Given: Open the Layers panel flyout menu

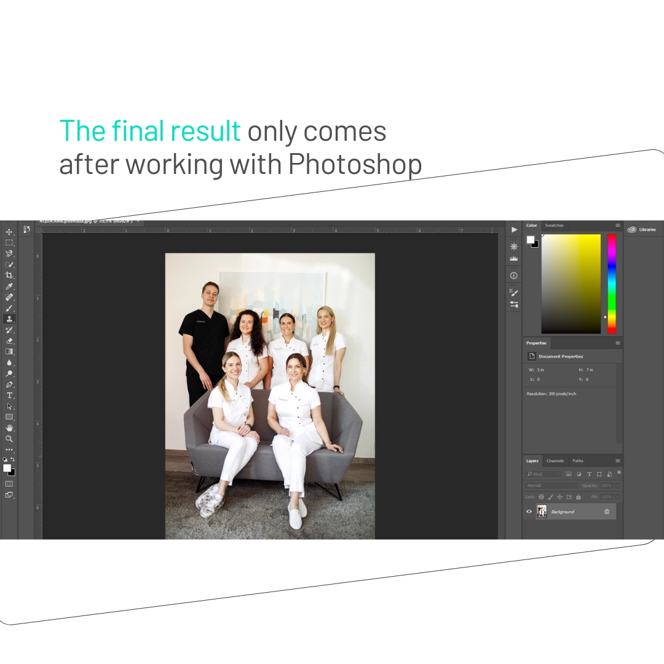Looking at the screenshot, I should coord(617,460).
